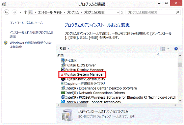Select コントロール パネル breadcrumb
Viewport: 184px width, 125px height.
50,12
